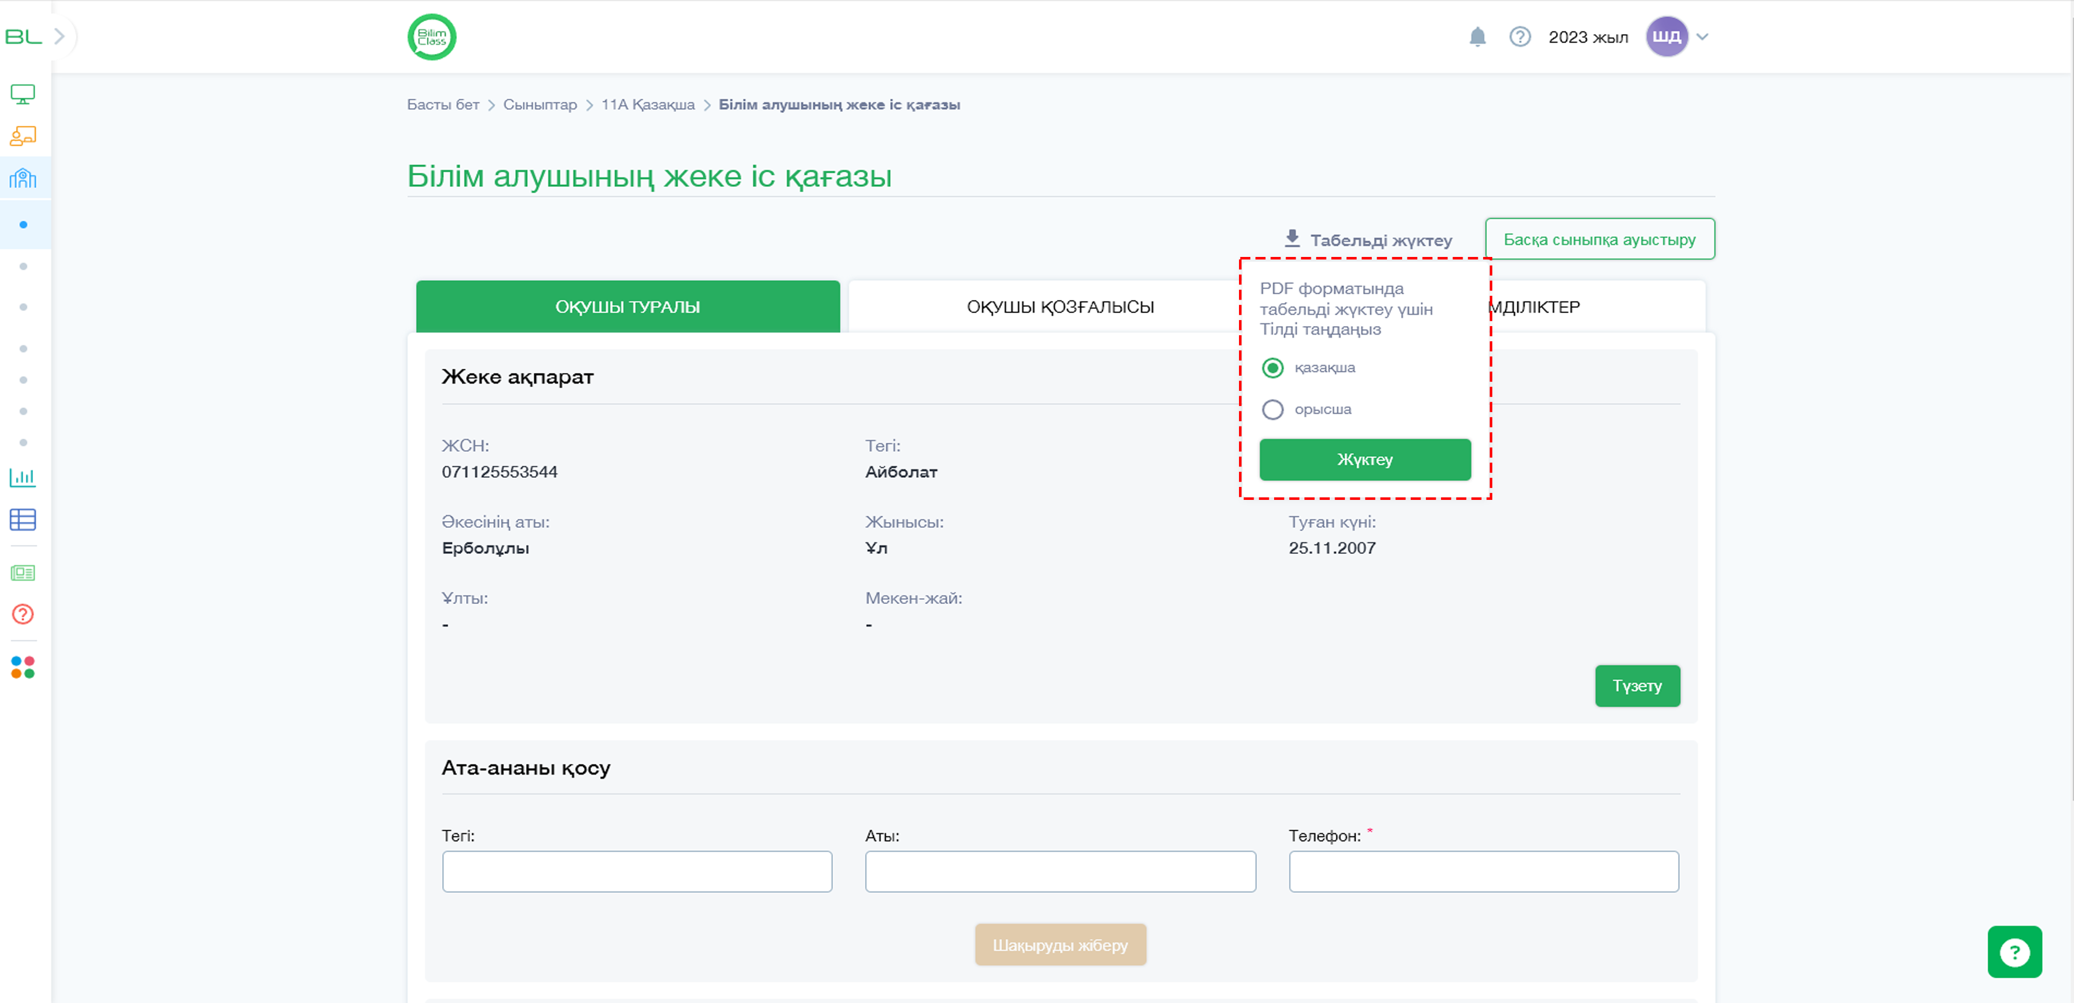Open the Табельді жүктеу download dropdown
Viewport: 2074px width, 1003px height.
point(1368,240)
